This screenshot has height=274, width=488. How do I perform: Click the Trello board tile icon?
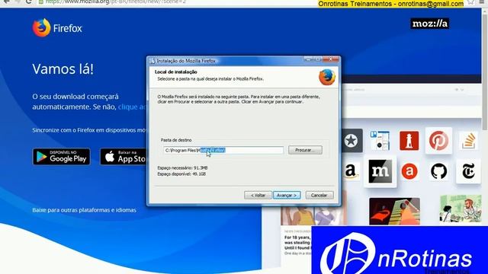click(x=380, y=140)
